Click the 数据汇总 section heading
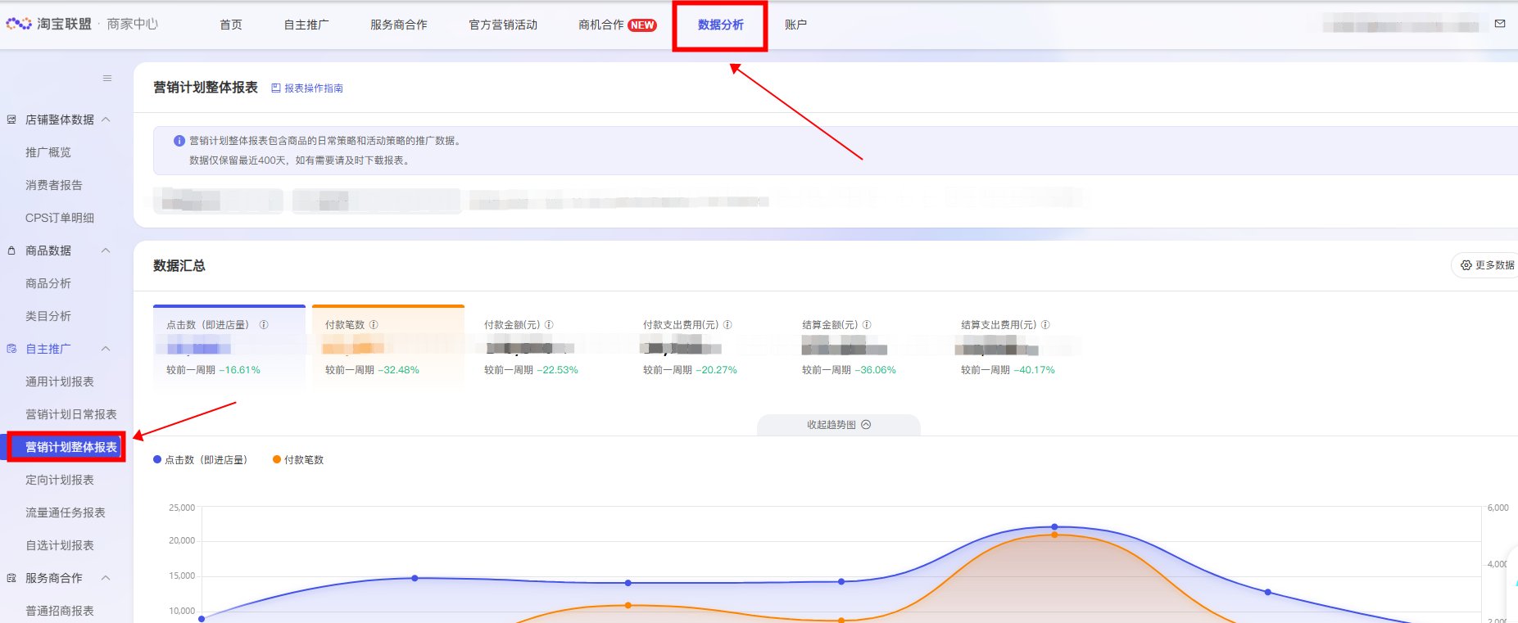Viewport: 1518px width, 623px height. [179, 266]
